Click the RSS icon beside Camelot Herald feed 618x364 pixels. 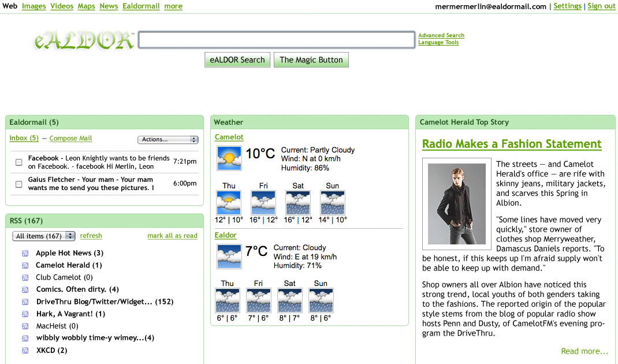click(x=25, y=265)
